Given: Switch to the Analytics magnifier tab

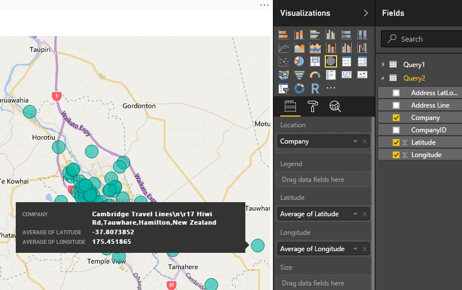Looking at the screenshot, I should click(335, 106).
